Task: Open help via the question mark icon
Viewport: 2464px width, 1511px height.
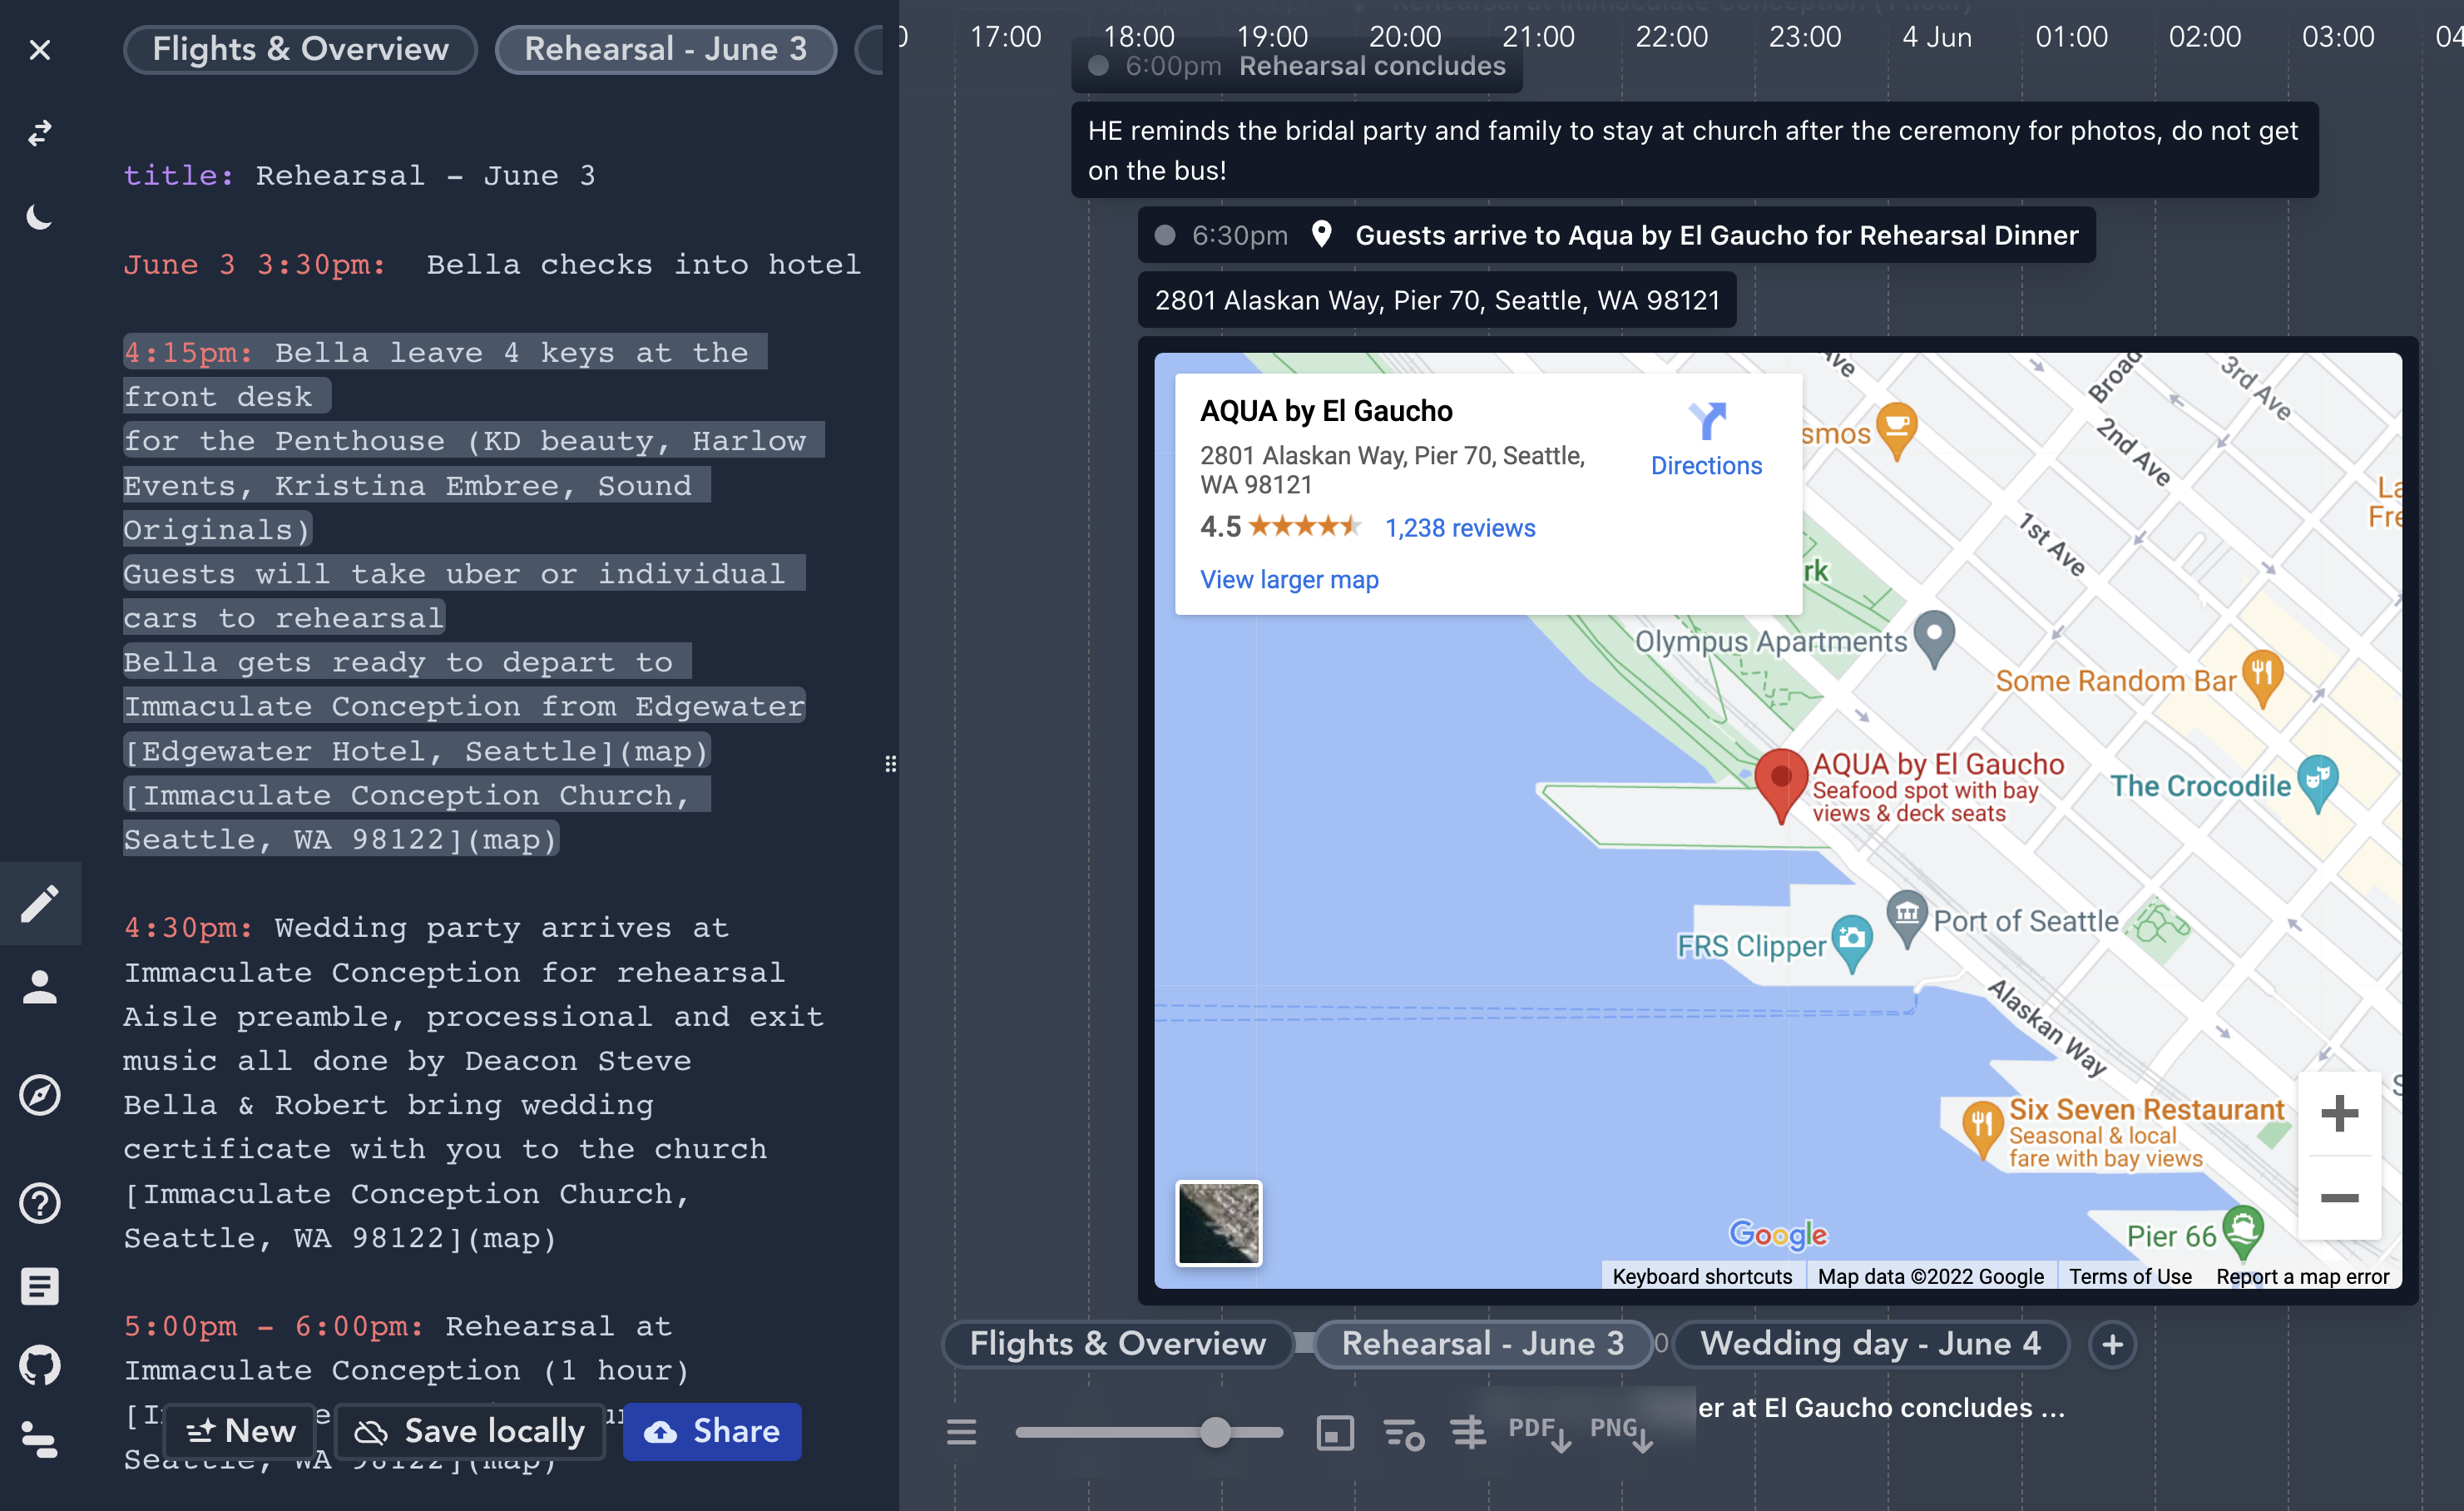Action: tap(40, 1203)
